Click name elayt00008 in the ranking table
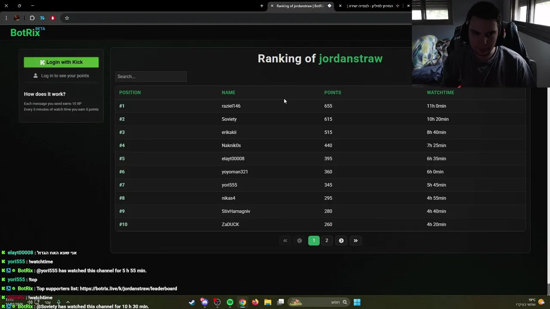Viewport: 550px width, 309px height. pyautogui.click(x=233, y=159)
